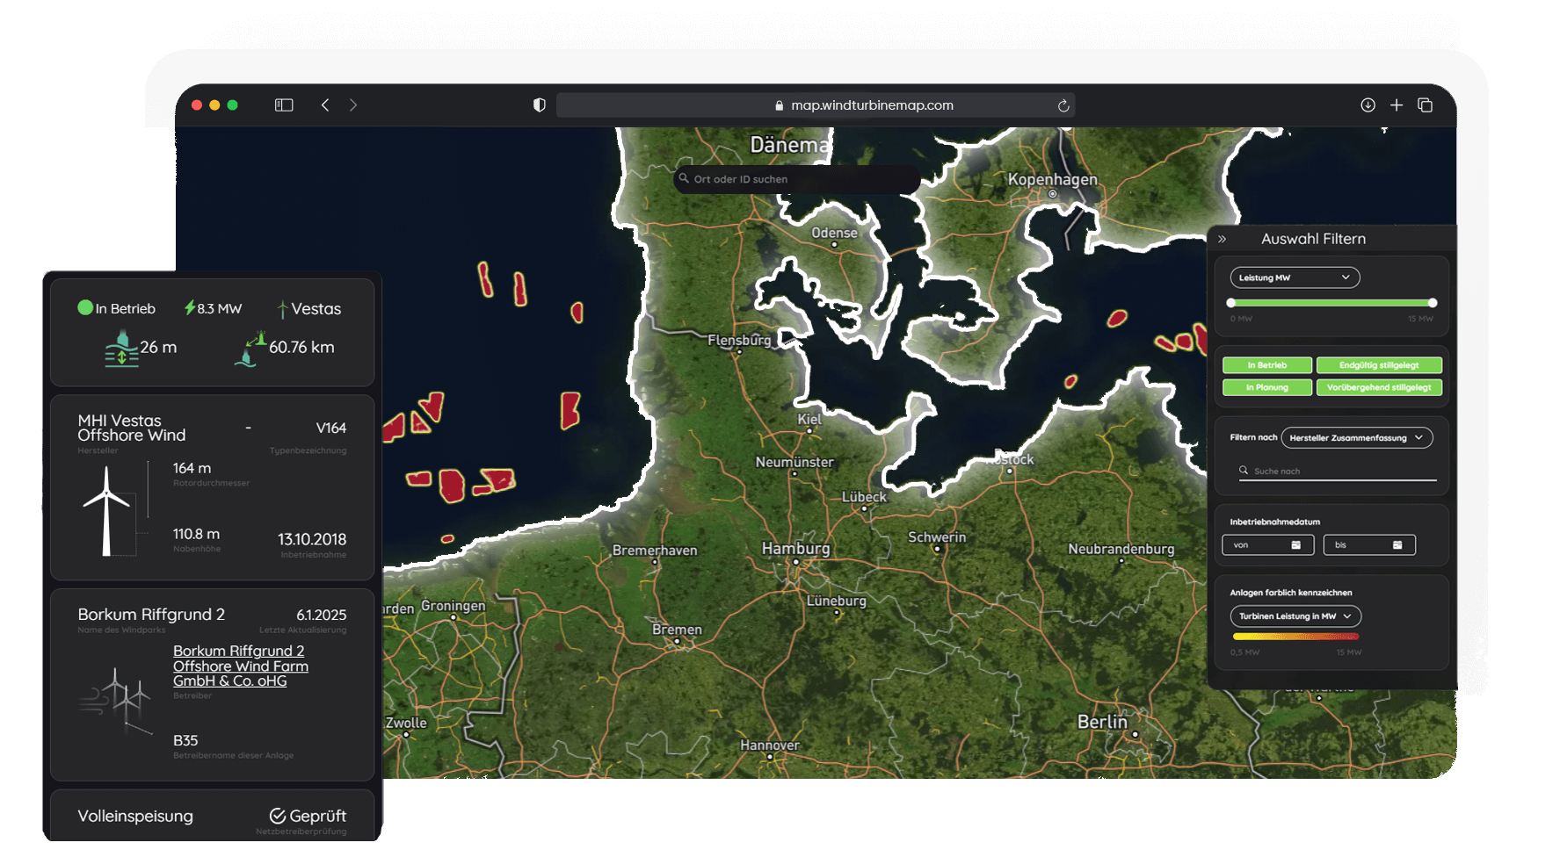Open the privacy shield icon
Image resolution: width=1560 pixels, height=857 pixels.
tap(540, 105)
